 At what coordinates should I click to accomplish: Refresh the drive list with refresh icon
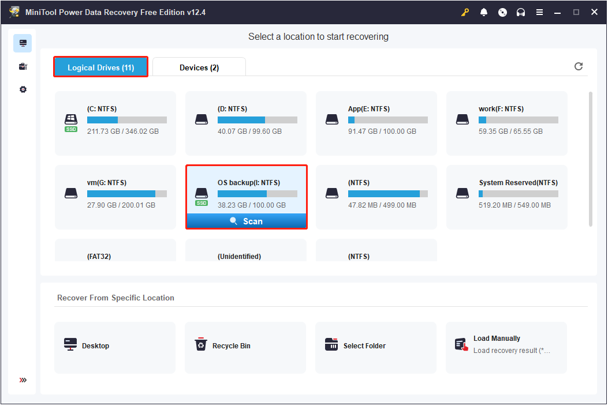tap(579, 66)
